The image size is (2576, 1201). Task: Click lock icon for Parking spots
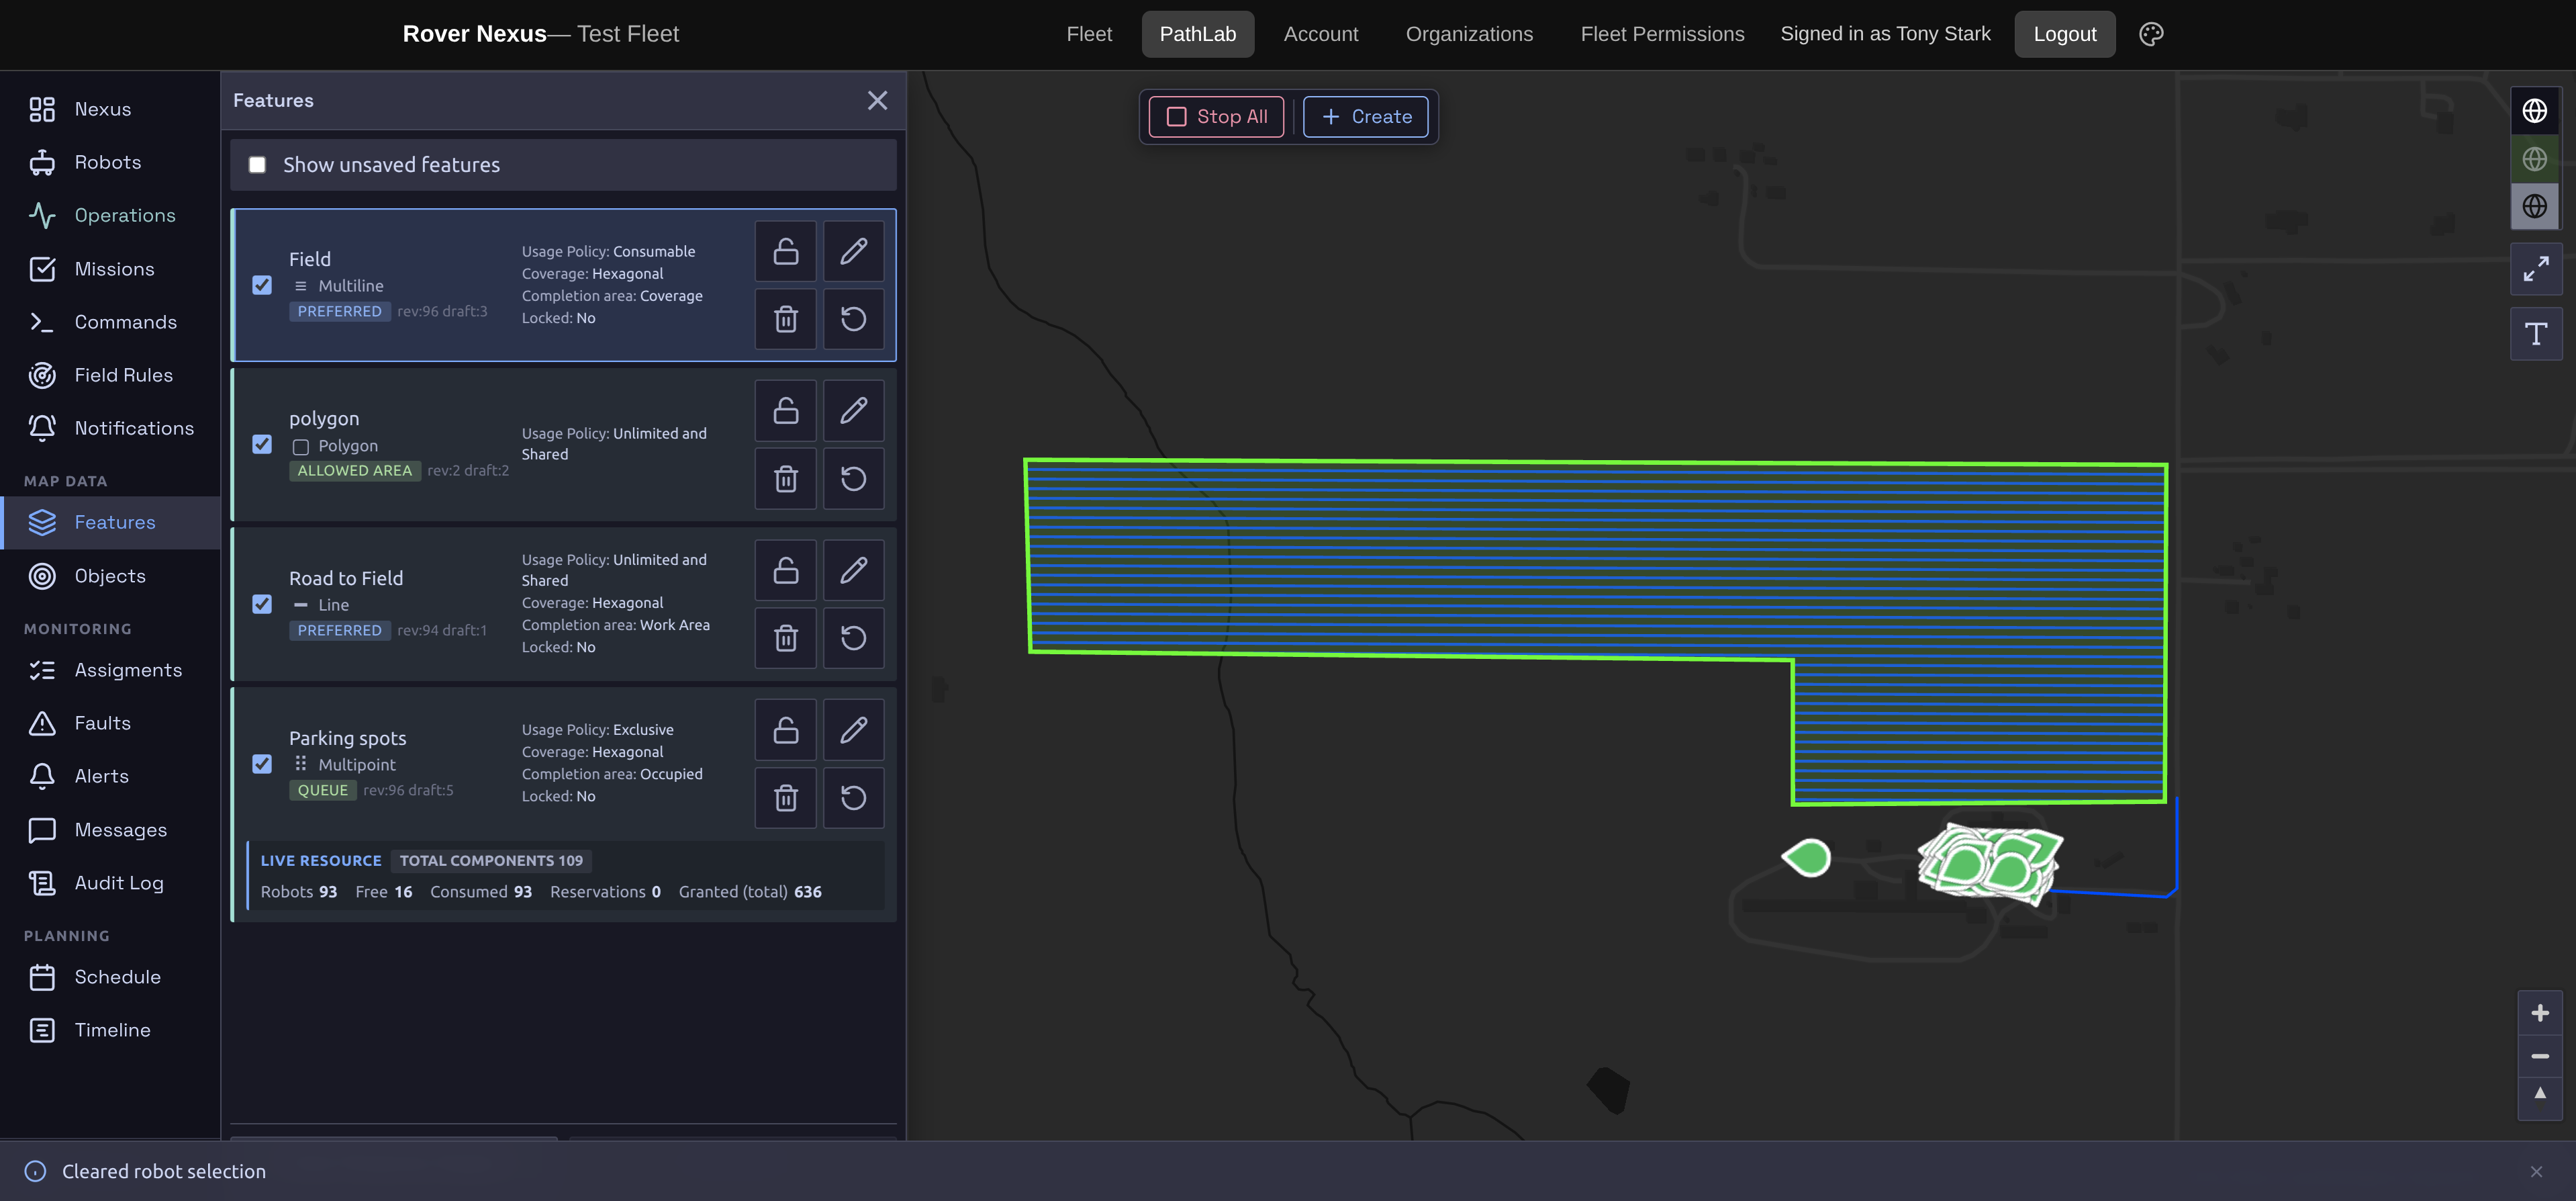pos(785,729)
